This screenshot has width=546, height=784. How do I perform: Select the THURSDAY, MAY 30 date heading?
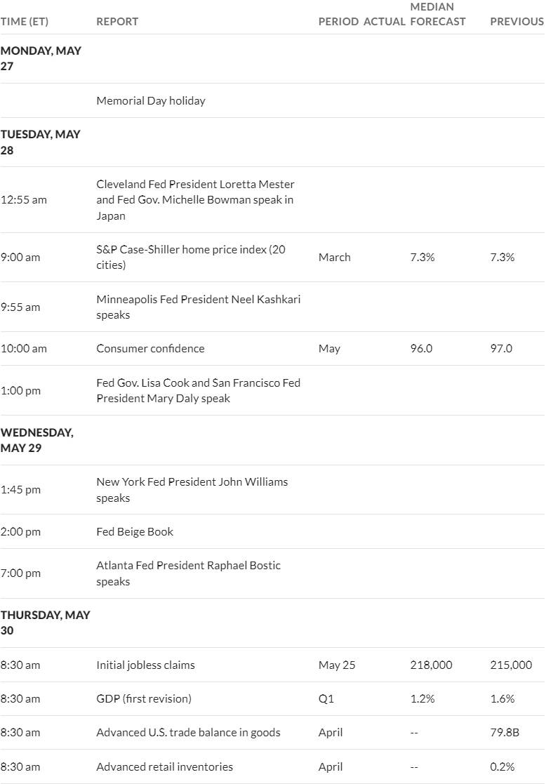pos(46,623)
